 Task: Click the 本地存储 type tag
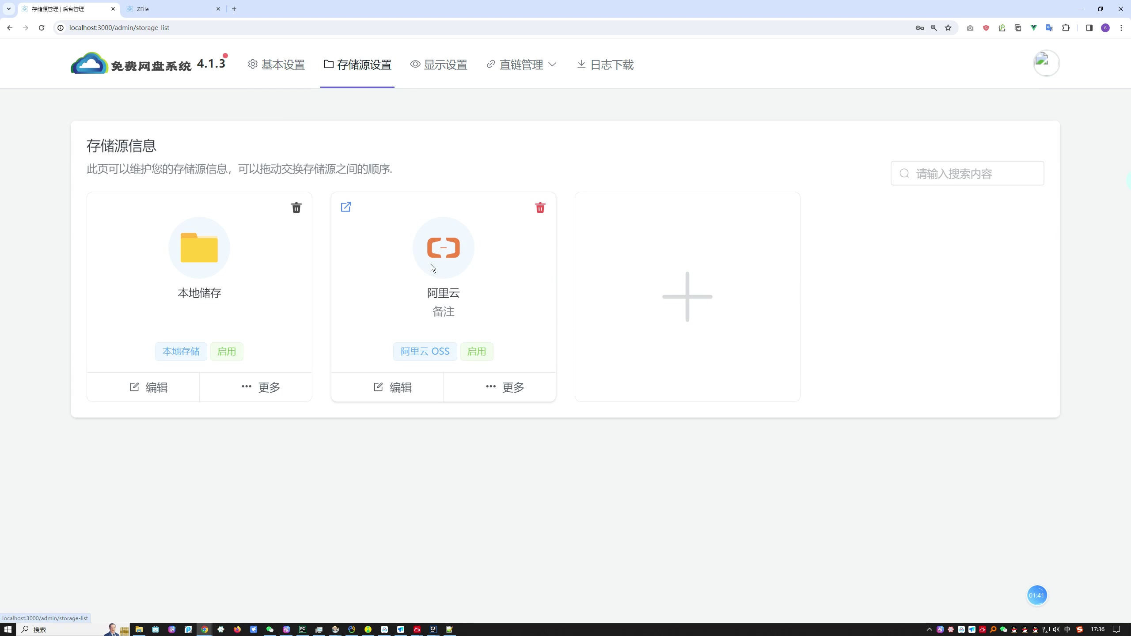point(181,352)
